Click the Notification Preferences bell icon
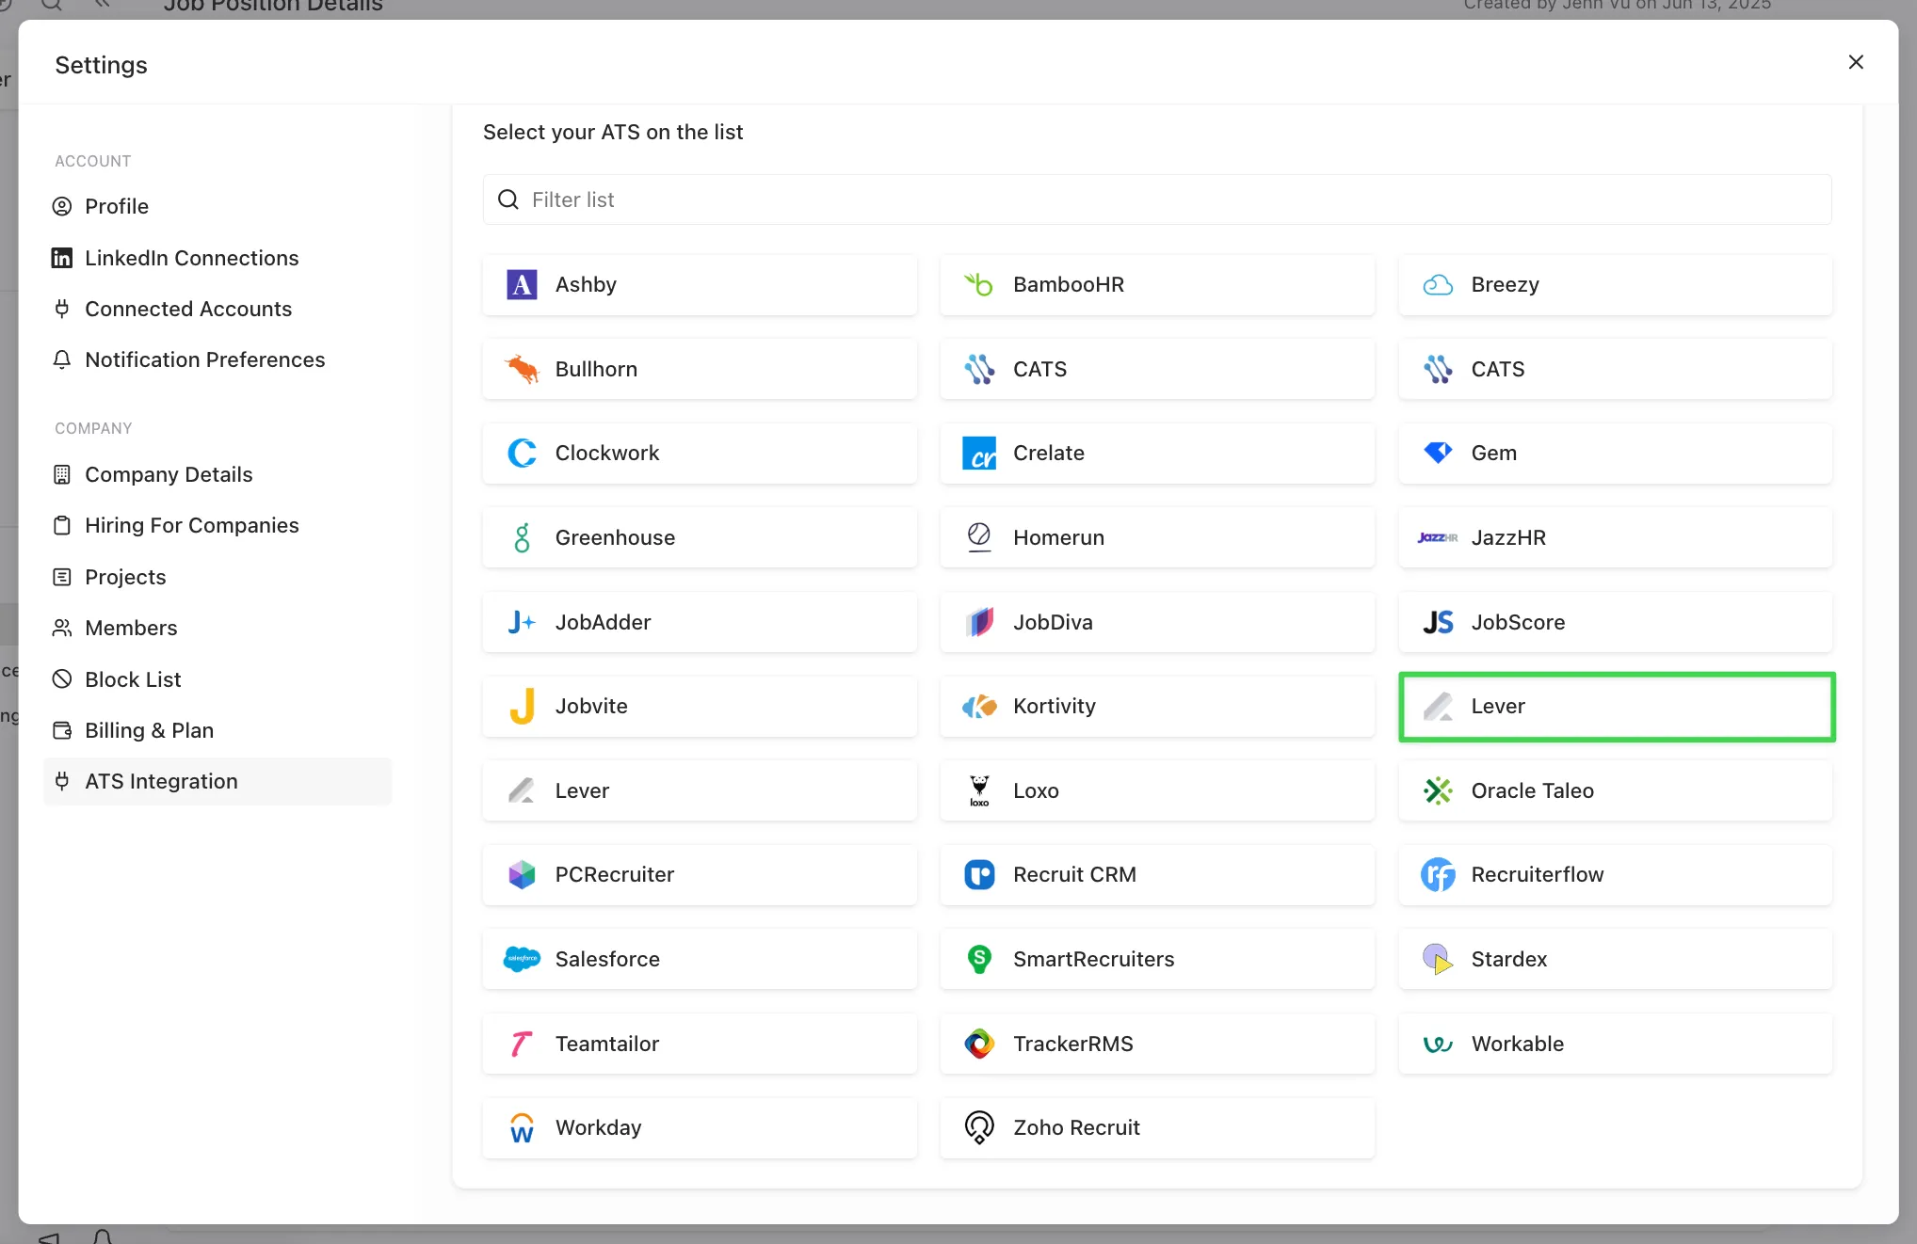This screenshot has width=1917, height=1244. point(62,359)
